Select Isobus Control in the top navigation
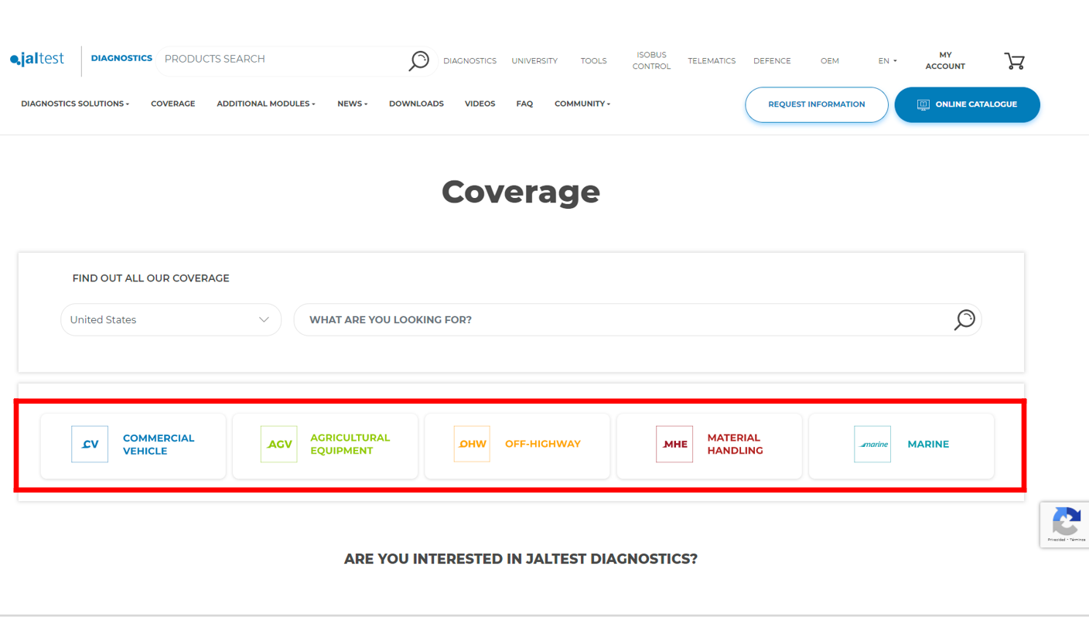Viewport: 1089px width, 617px height. click(x=651, y=61)
